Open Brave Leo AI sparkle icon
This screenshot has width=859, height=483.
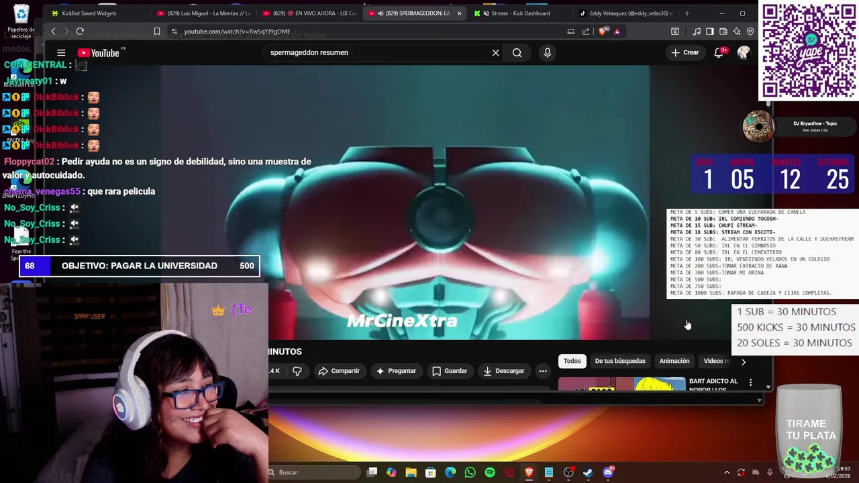coord(736,31)
